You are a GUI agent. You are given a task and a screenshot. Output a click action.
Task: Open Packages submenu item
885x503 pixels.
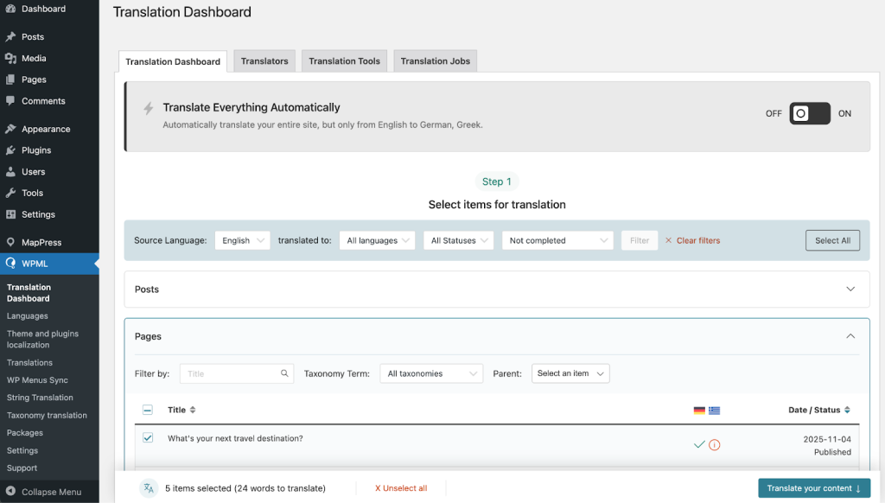[x=25, y=433]
